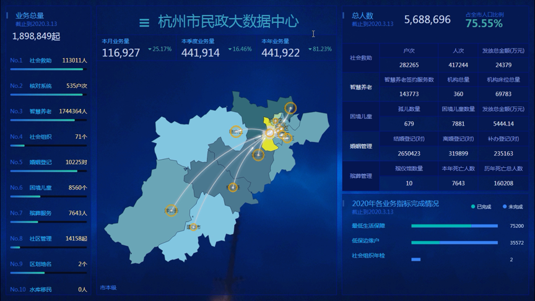Click the 业务总量 heading
This screenshot has width=535, height=301.
pos(30,15)
